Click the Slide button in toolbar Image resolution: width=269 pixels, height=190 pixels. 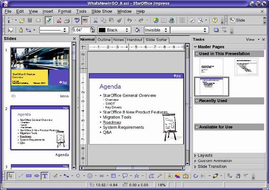pyautogui.click(x=238, y=20)
